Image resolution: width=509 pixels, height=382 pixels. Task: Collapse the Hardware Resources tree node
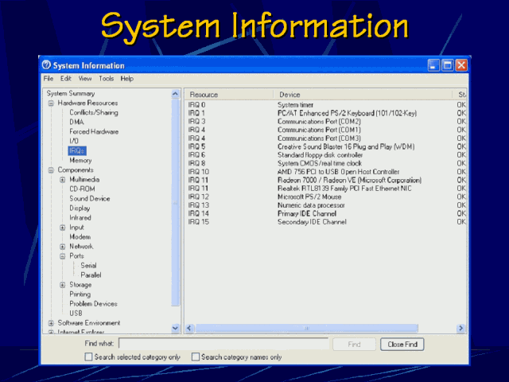pyautogui.click(x=51, y=103)
